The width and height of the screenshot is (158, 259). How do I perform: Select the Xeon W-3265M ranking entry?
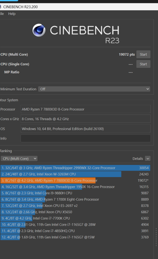[75, 174]
